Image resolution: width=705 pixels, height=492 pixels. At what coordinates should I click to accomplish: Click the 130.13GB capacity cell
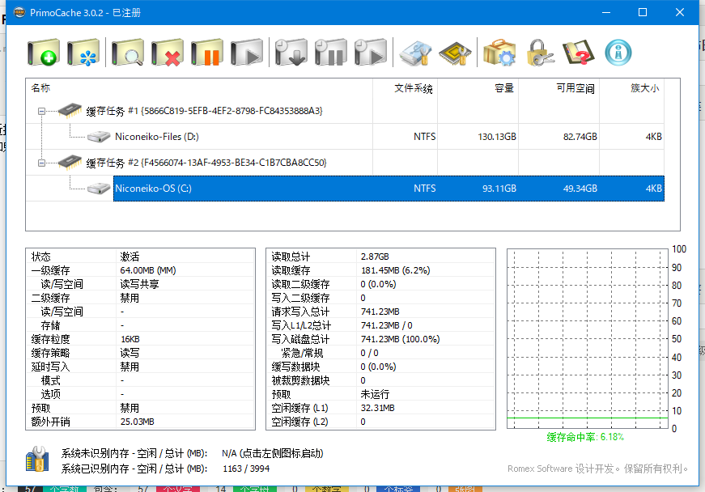(x=497, y=137)
